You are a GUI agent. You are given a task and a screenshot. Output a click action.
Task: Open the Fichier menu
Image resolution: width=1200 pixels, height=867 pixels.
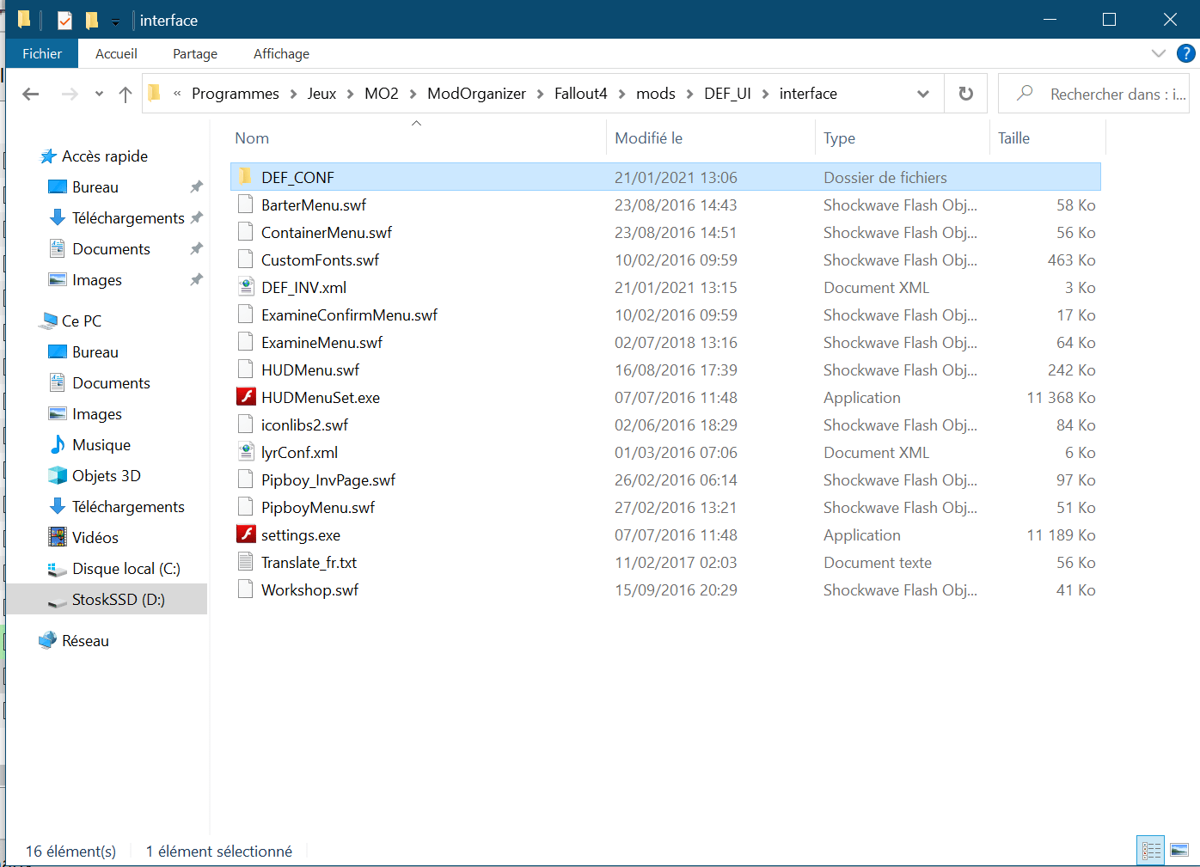click(x=42, y=53)
